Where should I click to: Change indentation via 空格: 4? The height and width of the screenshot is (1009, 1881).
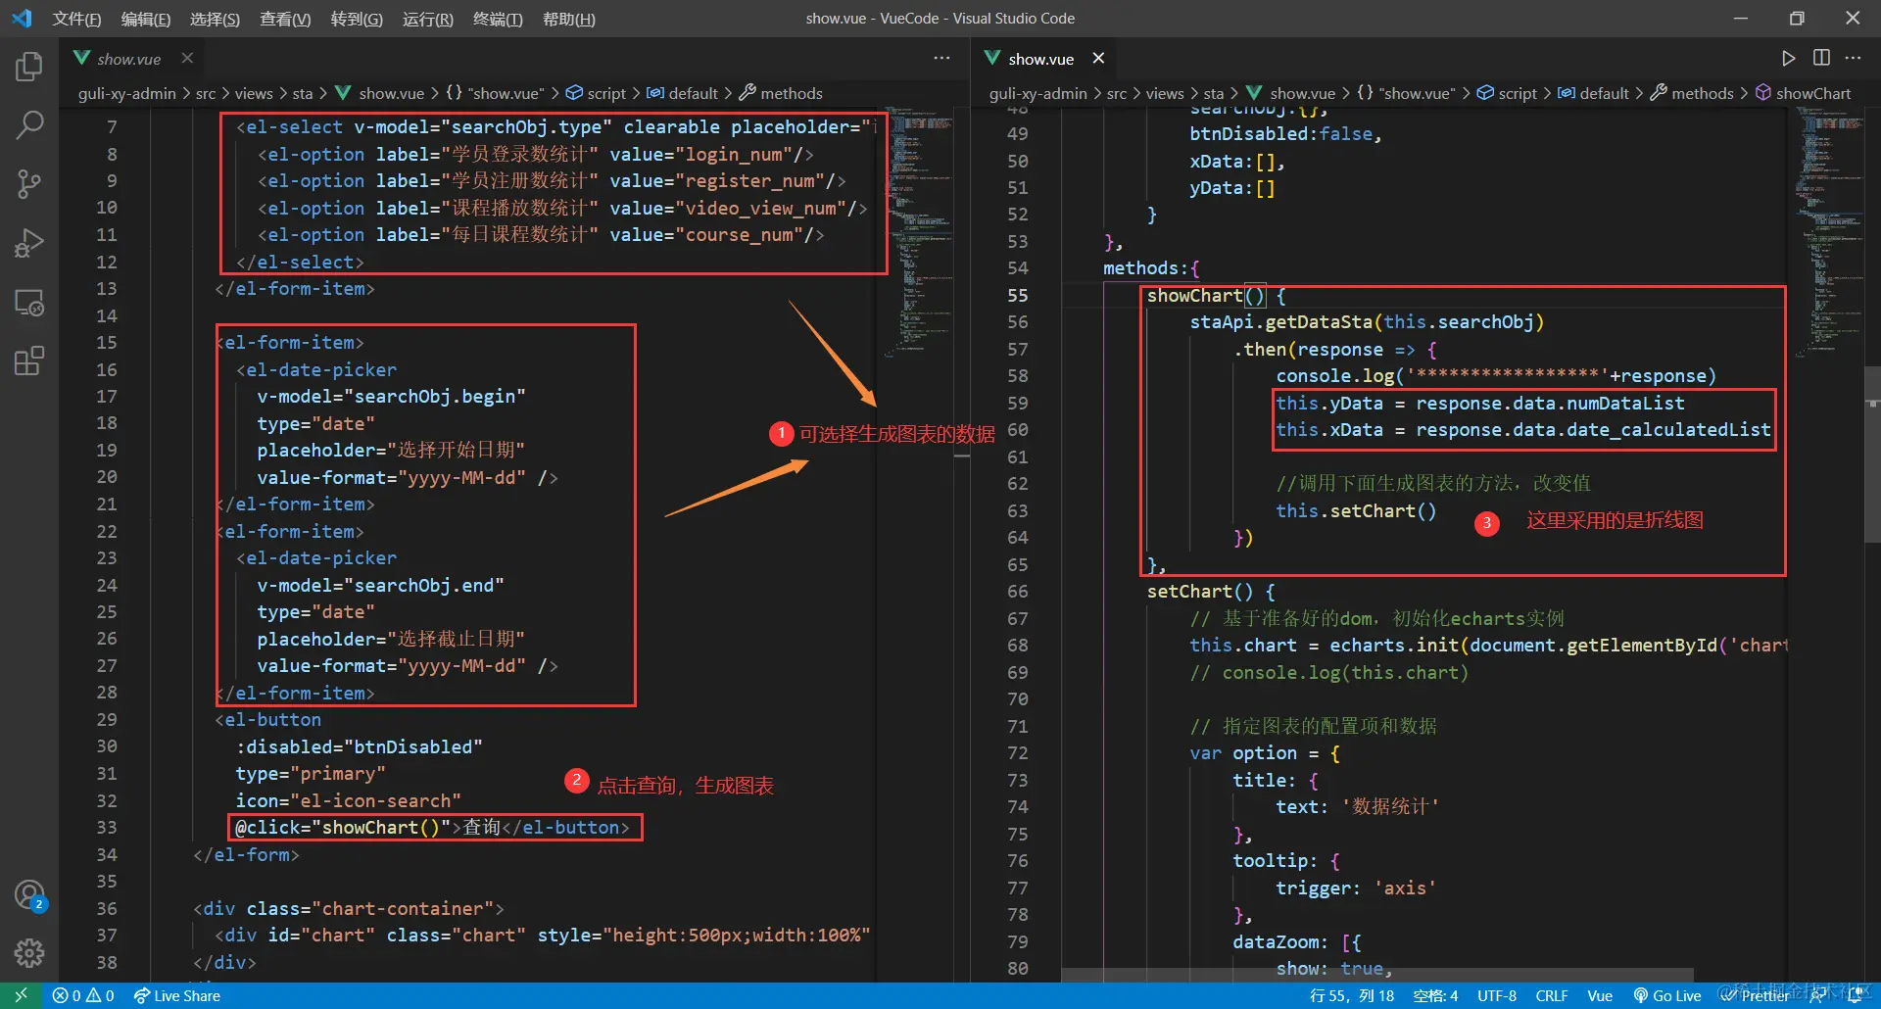click(1435, 995)
